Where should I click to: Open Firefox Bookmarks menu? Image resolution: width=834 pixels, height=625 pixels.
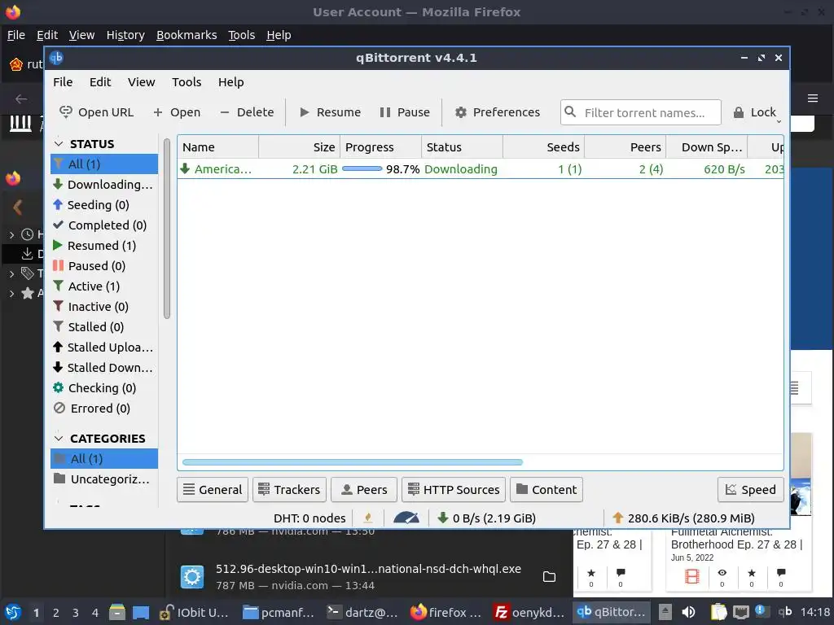click(x=187, y=35)
